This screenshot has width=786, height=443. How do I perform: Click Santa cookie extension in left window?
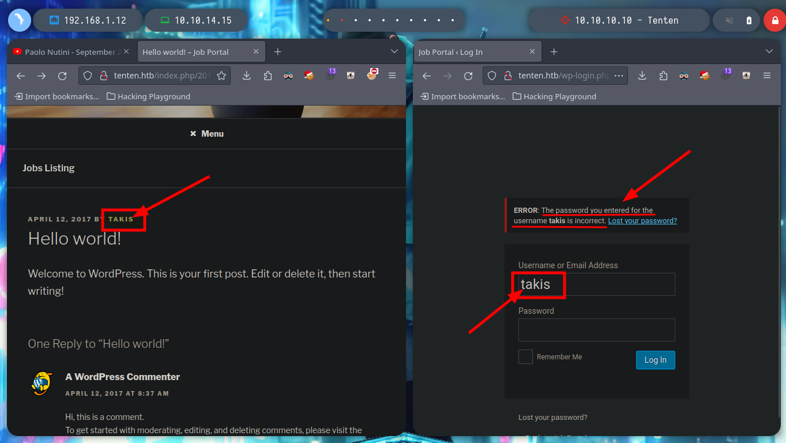point(309,75)
